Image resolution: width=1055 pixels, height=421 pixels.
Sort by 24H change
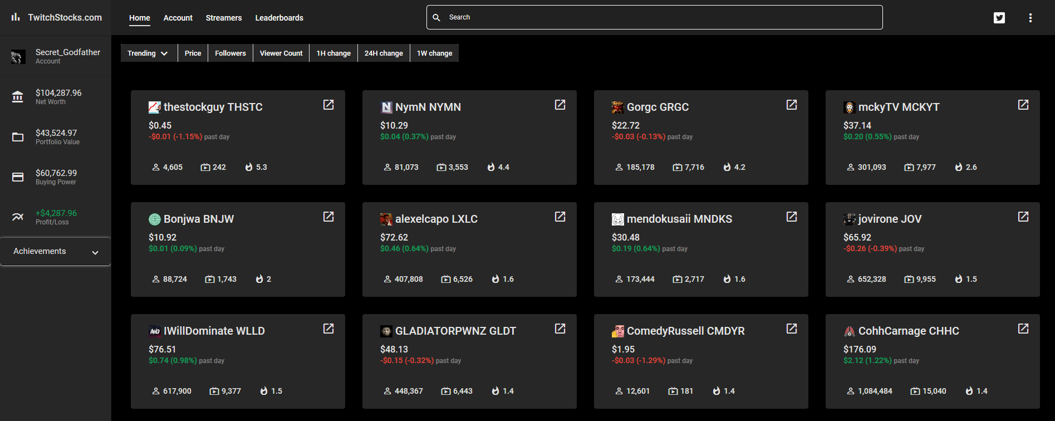(x=384, y=53)
